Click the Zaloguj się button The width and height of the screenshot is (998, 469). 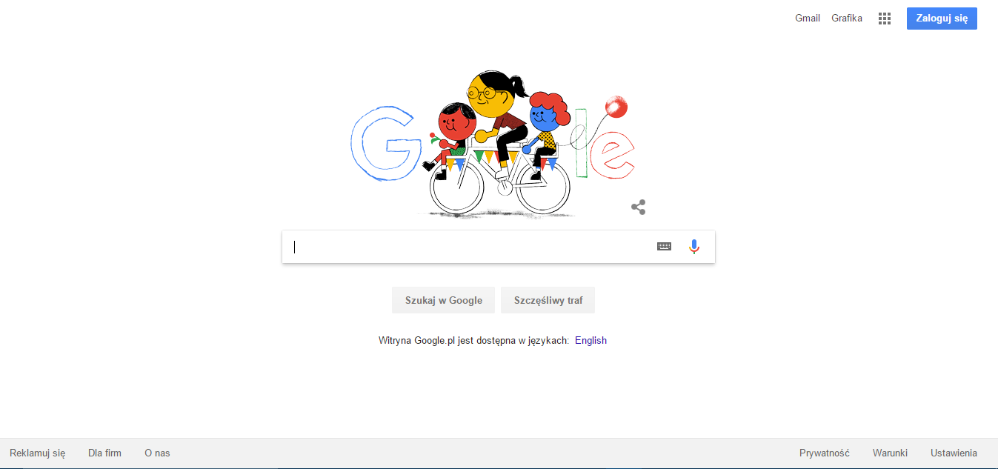(x=942, y=19)
